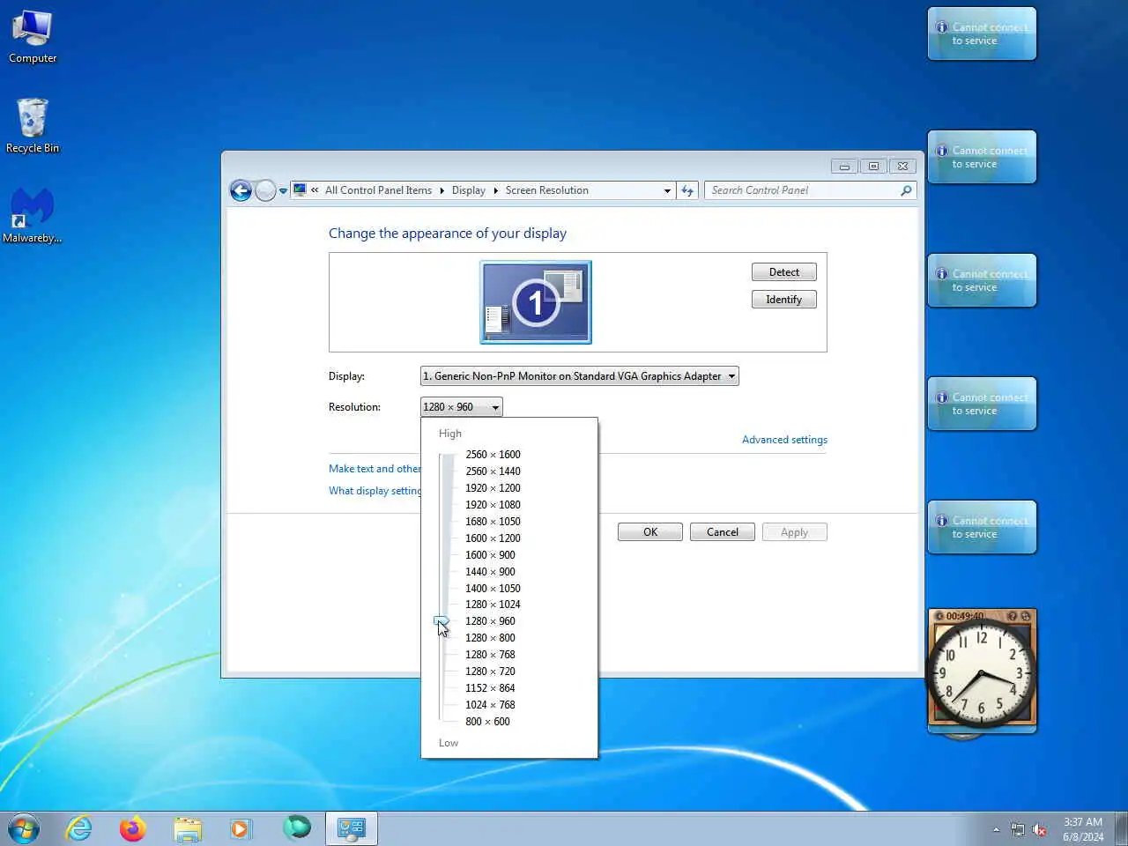
Task: Click the OK button
Action: [650, 532]
